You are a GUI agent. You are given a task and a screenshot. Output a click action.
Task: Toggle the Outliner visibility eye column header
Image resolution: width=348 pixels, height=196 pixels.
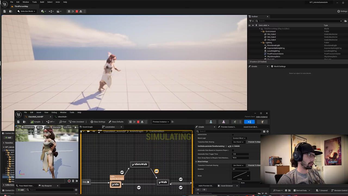pos(249,25)
